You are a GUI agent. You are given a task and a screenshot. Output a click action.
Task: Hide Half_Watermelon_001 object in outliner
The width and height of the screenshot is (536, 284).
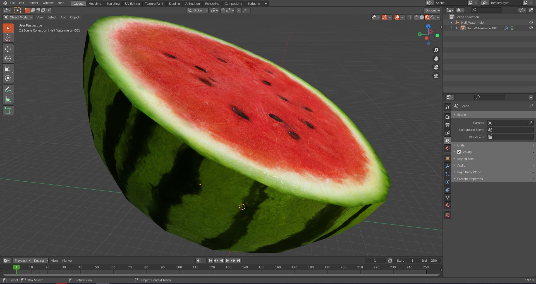(531, 28)
